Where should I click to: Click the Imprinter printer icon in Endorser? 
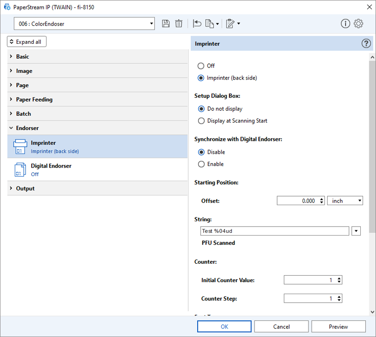tap(20, 147)
